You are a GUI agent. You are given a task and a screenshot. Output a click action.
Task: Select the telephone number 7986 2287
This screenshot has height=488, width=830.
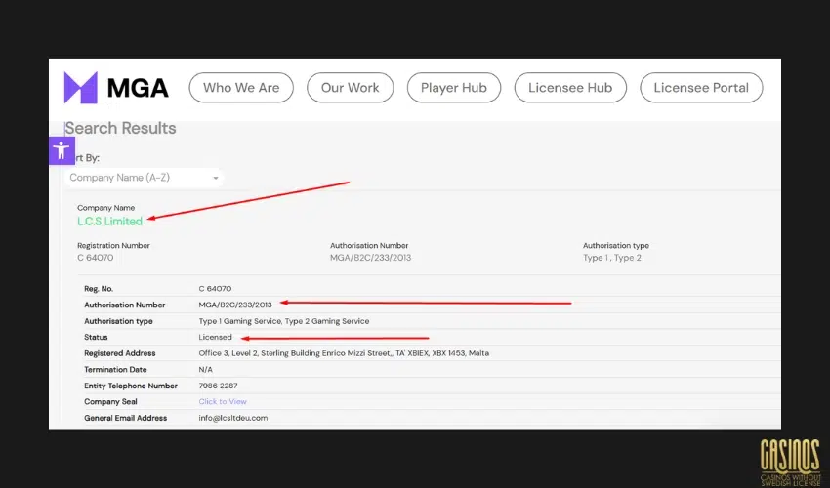tap(218, 386)
